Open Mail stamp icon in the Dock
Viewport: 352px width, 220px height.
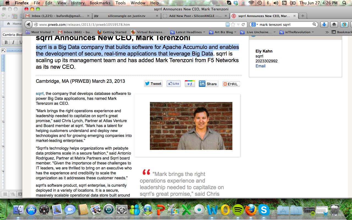pyautogui.click(x=57, y=210)
